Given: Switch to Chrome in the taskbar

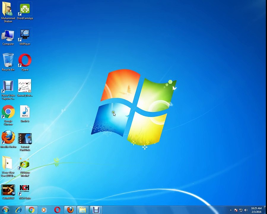Looking at the screenshot, I should (31, 210).
